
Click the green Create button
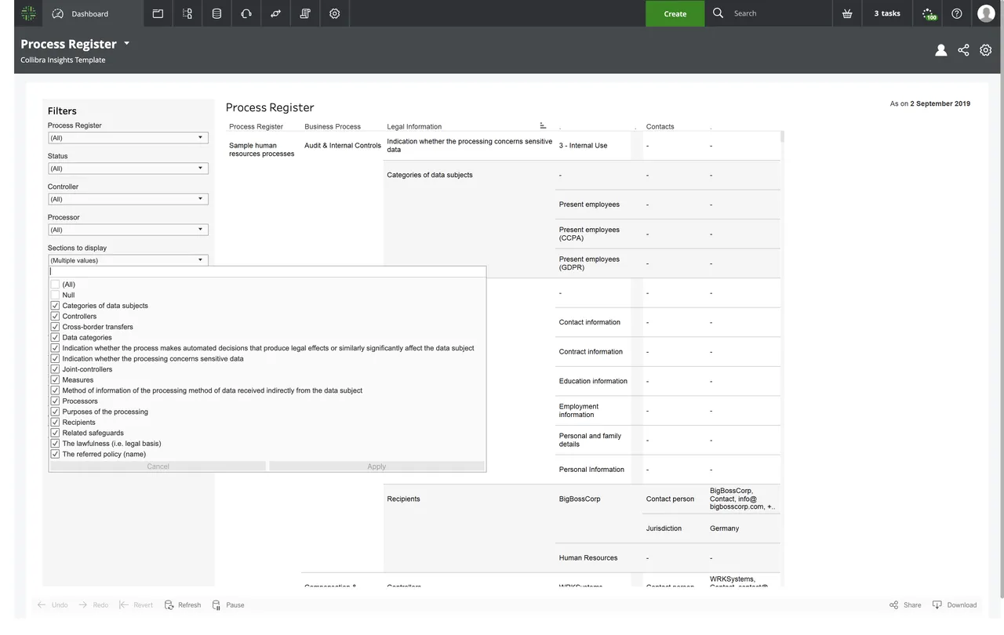click(675, 13)
